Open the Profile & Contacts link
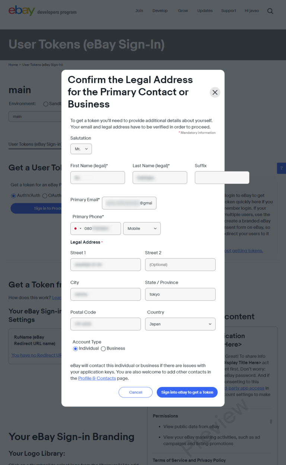Viewport: 286px width, 465px height. click(97, 378)
